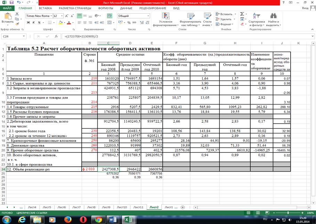Click the ФАЙЛ file button

7,8
